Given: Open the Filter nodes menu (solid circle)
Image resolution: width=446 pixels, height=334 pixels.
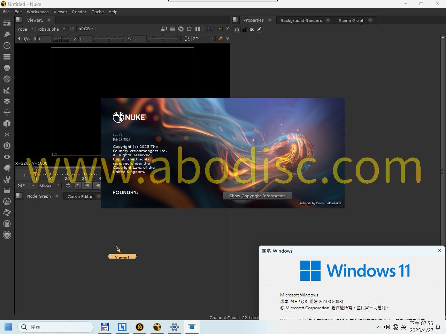Looking at the screenshot, I should [7, 79].
